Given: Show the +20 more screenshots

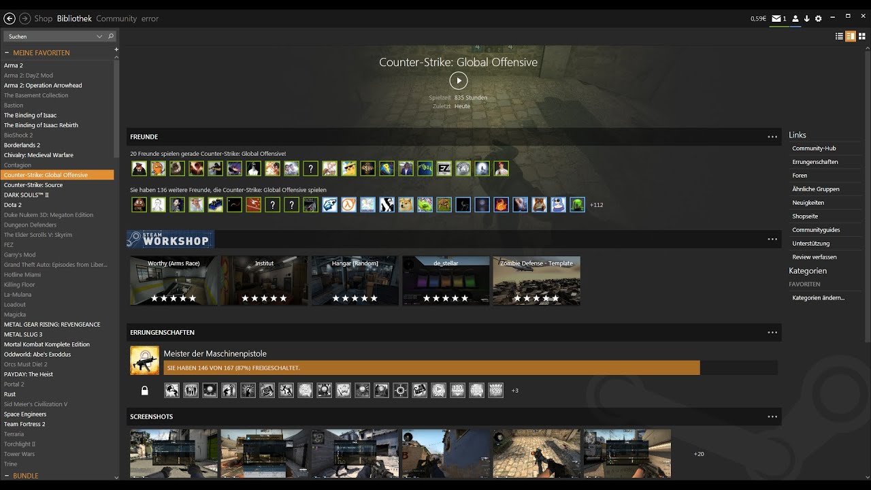Looking at the screenshot, I should click(x=699, y=454).
